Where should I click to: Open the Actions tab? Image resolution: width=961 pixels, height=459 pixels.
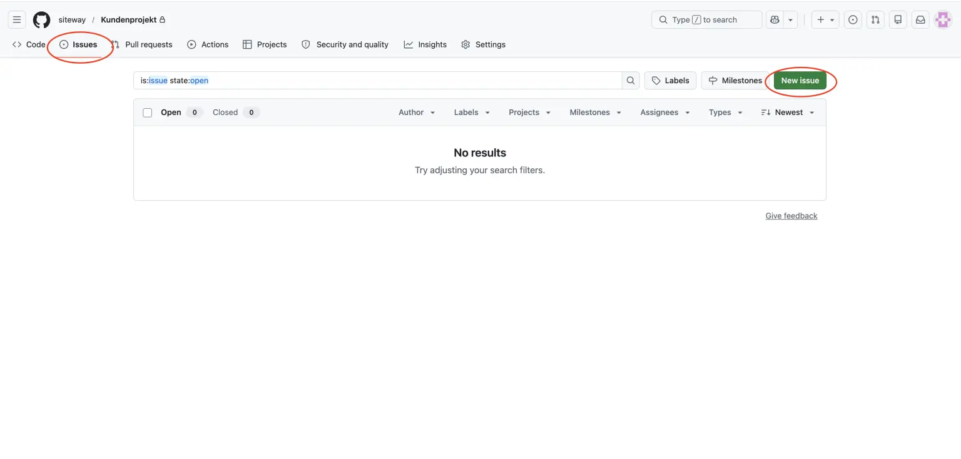click(208, 44)
